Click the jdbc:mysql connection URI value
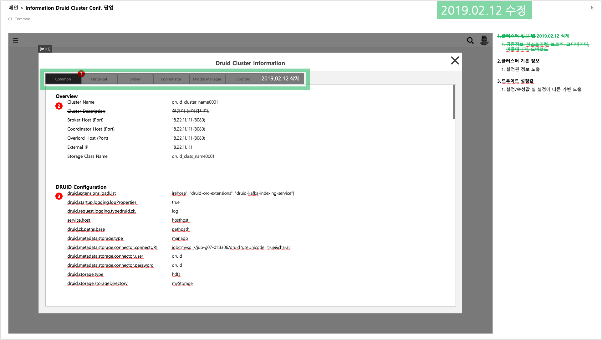 pos(231,247)
